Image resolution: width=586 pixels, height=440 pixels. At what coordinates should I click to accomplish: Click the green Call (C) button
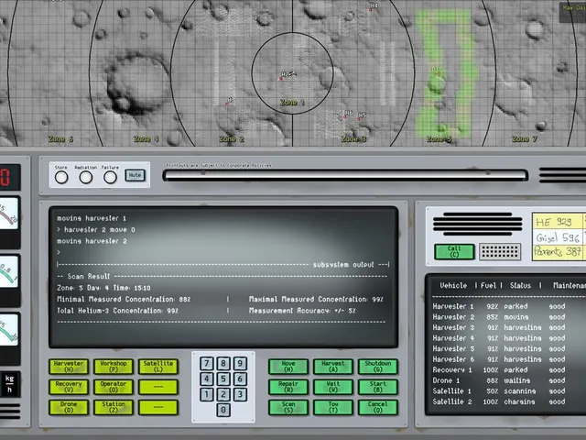[454, 251]
